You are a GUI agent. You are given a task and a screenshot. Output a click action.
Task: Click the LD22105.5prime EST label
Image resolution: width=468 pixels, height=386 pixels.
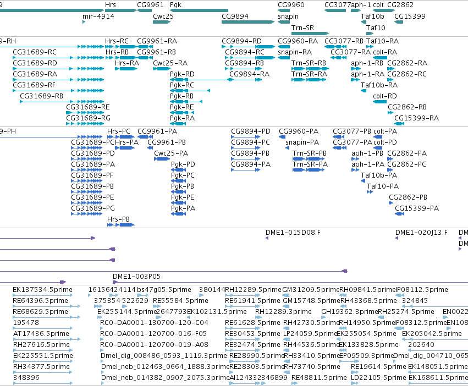(378, 377)
